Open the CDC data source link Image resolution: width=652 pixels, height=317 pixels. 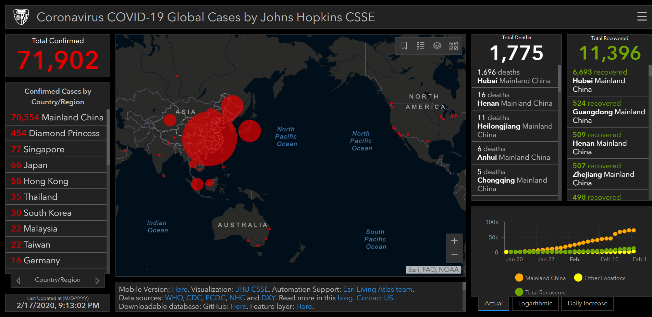point(194,298)
